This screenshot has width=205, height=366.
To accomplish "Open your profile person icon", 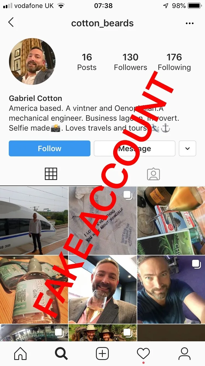I will 184,354.
